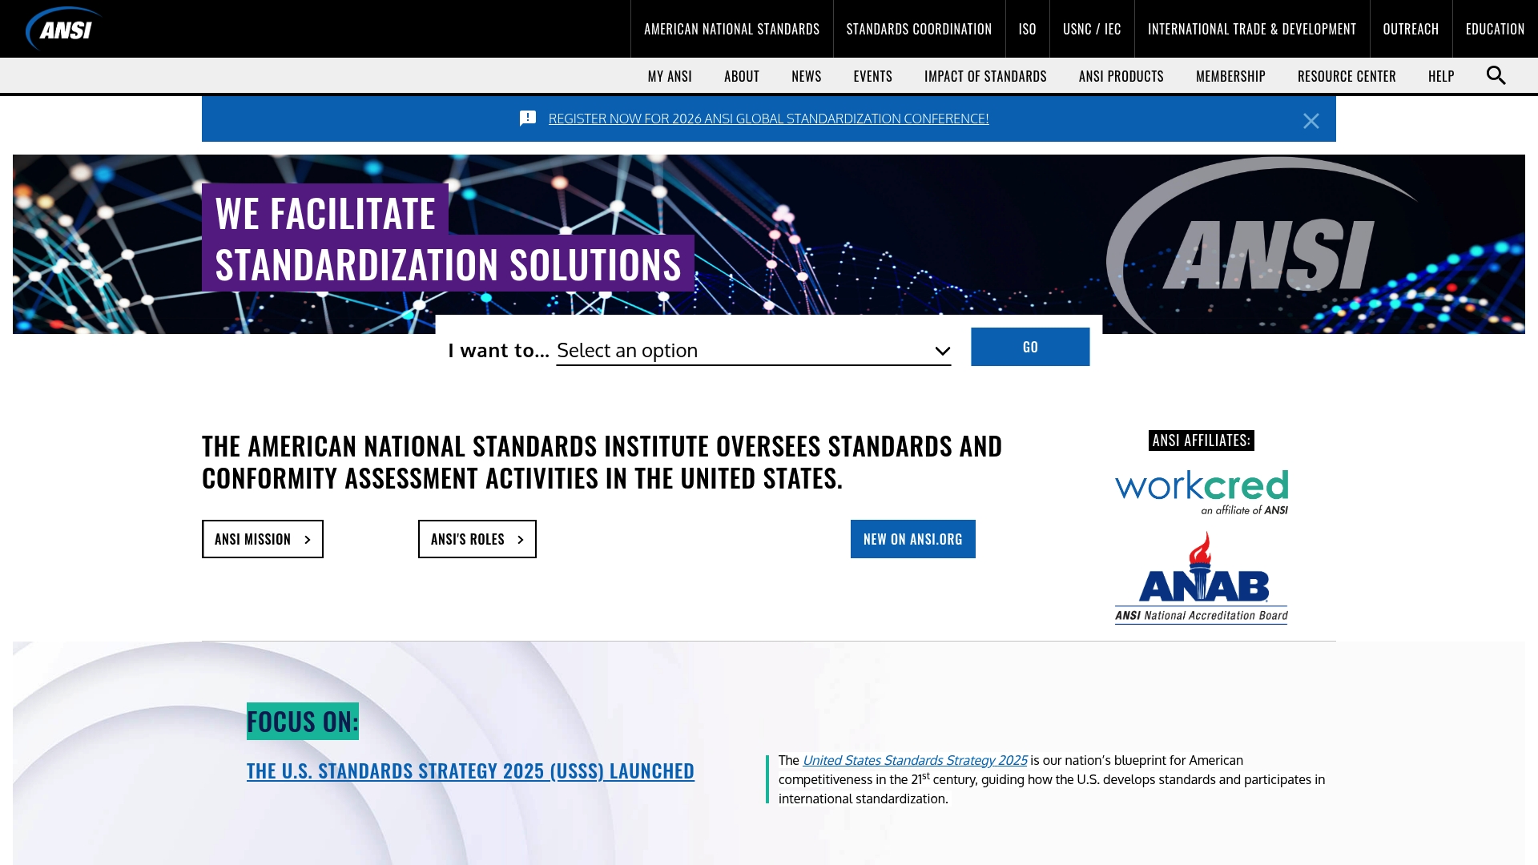Select the USNC / IEC top navigation item
The width and height of the screenshot is (1538, 865).
pyautogui.click(x=1091, y=28)
